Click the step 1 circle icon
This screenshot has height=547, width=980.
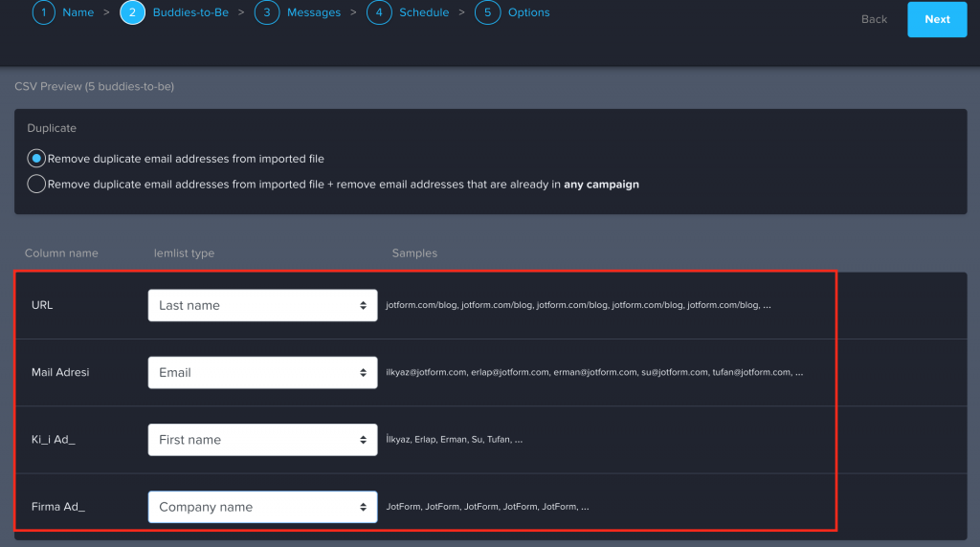(x=43, y=13)
